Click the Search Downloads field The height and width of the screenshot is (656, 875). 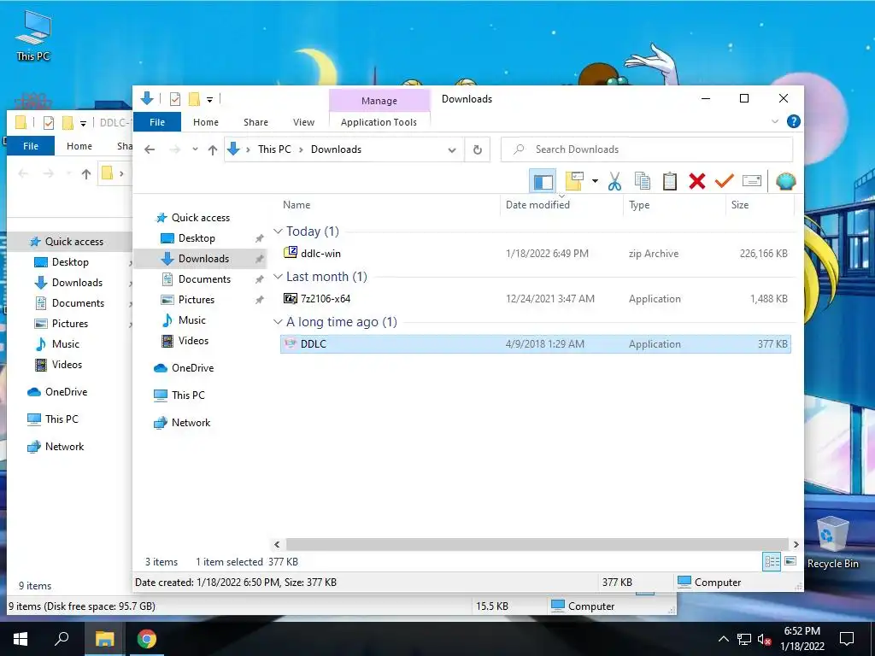pos(647,149)
